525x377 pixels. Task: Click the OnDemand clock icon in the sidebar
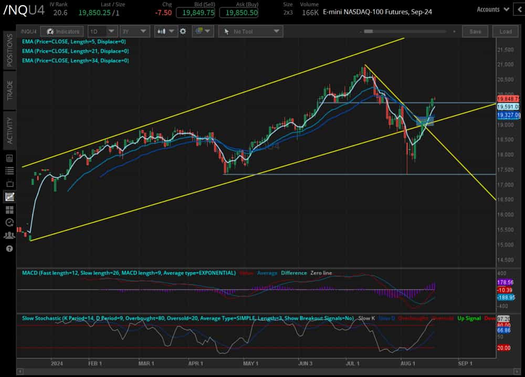pyautogui.click(x=8, y=222)
